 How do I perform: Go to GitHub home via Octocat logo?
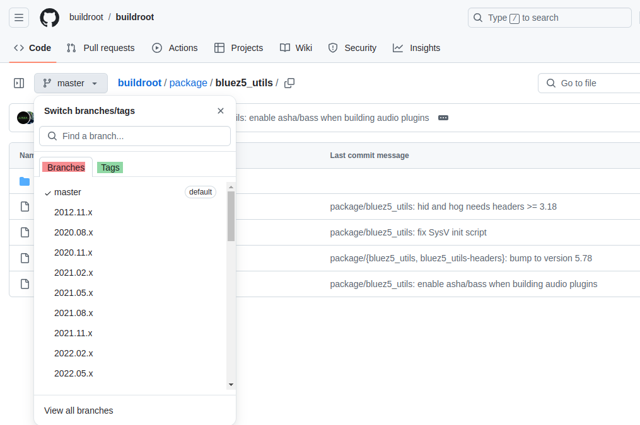pos(49,18)
